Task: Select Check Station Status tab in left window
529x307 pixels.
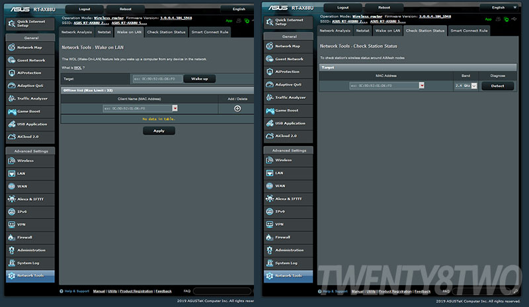Action: [167, 32]
